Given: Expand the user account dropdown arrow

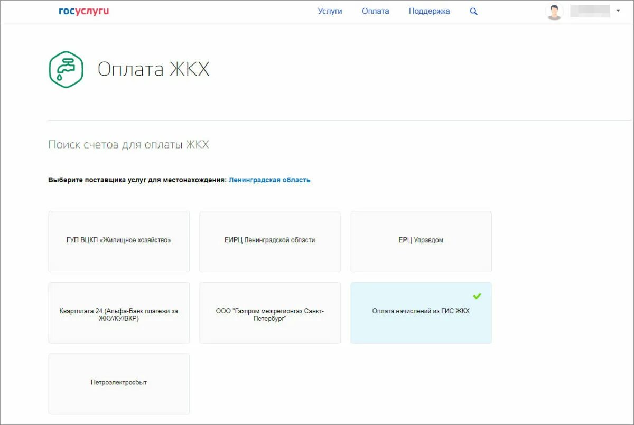Looking at the screenshot, I should [618, 11].
